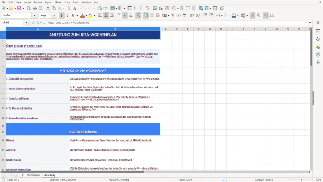Screen dimensions: 323x182
Task: Adjust the zoom slider in status bar
Action: [301, 180]
